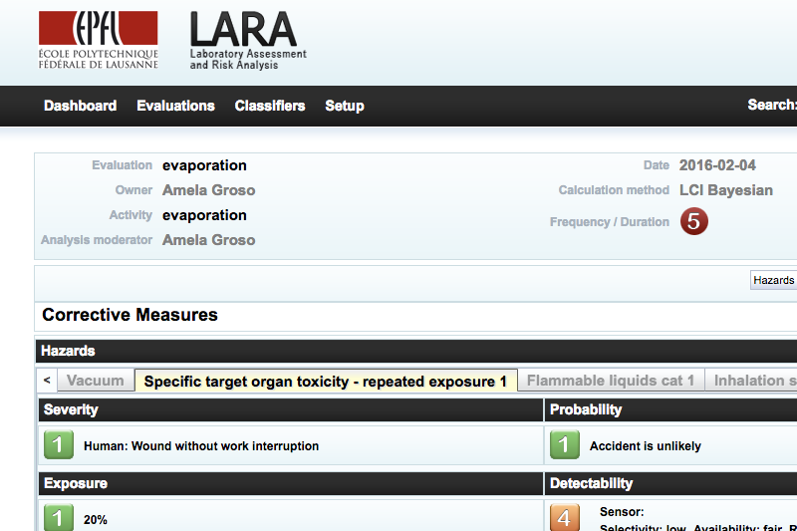Viewport: 797px width, 531px height.
Task: Click activity value 'evaporation'
Action: pyautogui.click(x=204, y=215)
